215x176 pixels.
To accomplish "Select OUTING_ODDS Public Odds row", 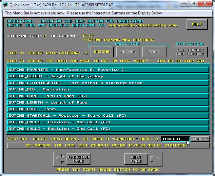I will click(108, 96).
